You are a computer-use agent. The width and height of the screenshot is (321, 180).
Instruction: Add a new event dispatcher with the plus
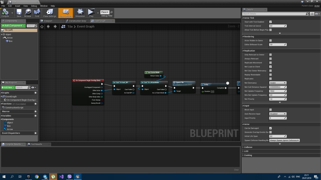(x=35, y=133)
